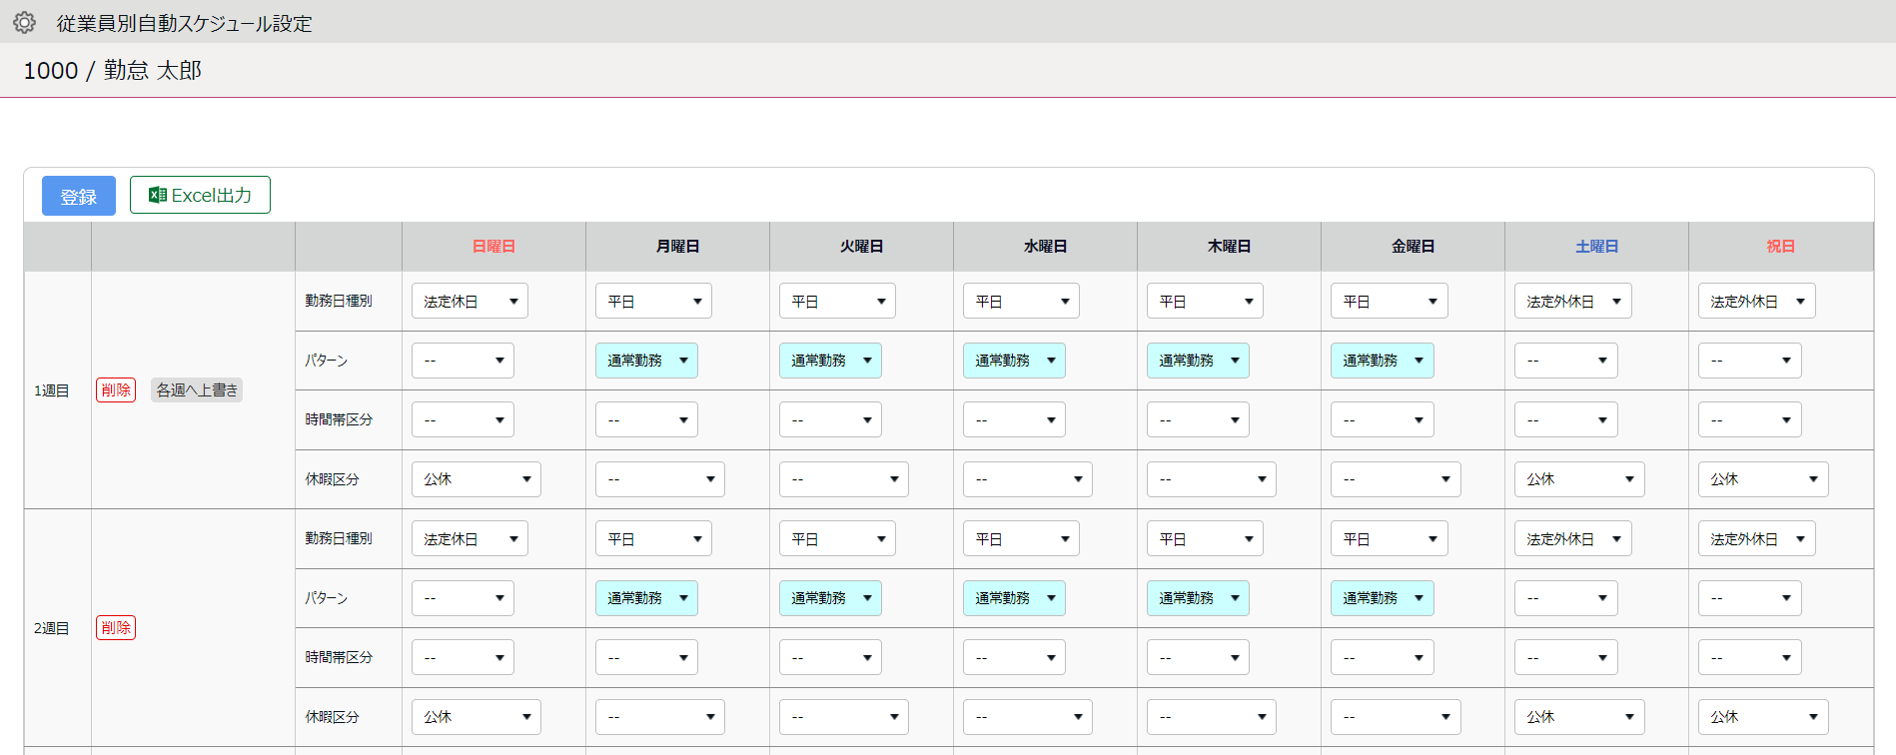Click the 登録 button
This screenshot has width=1896, height=755.
[79, 196]
